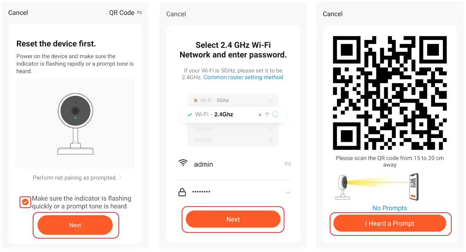Click the camera illustration image
This screenshot has width=466, height=252.
(x=75, y=123)
